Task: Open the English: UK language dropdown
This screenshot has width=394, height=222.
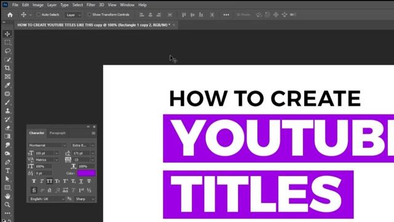Action: [47, 199]
